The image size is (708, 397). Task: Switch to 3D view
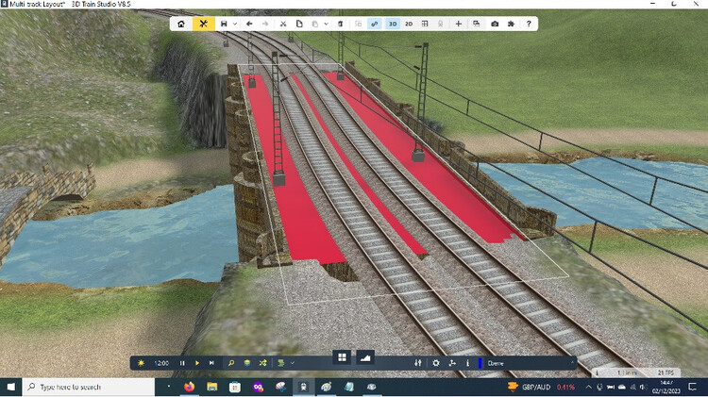click(393, 24)
